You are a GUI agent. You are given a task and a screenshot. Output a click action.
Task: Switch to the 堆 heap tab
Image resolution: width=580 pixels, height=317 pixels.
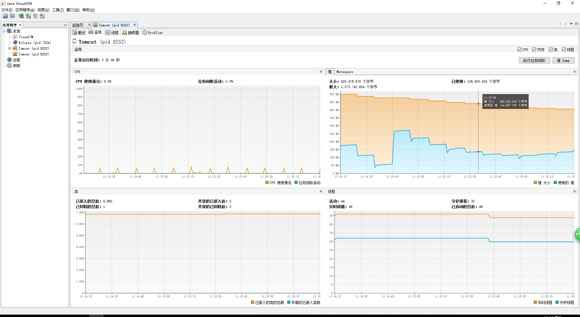[x=330, y=72]
